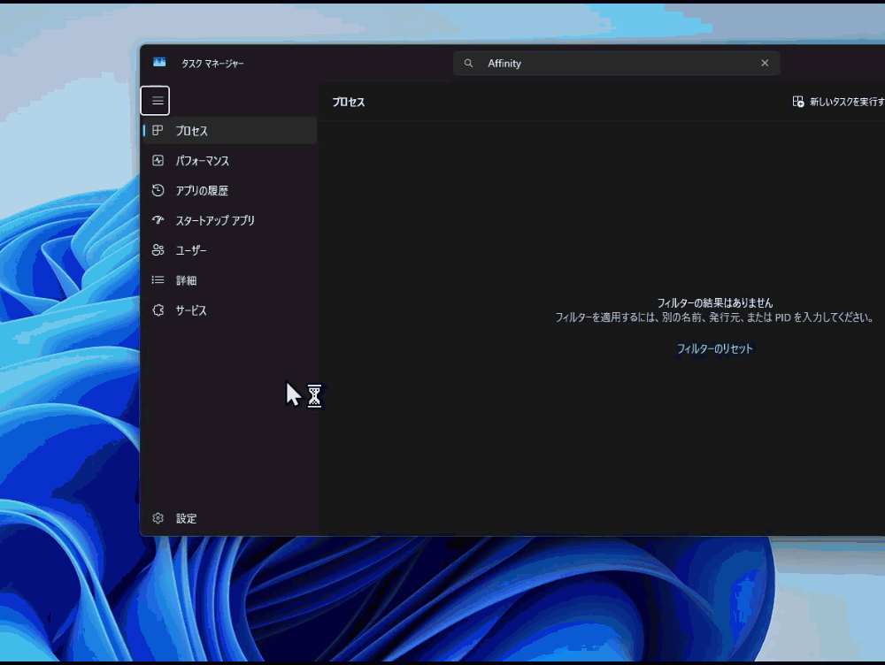Viewport: 885px width, 665px height.
Task: Click the スタートアップ アプリ gauge icon
Action: 158,220
